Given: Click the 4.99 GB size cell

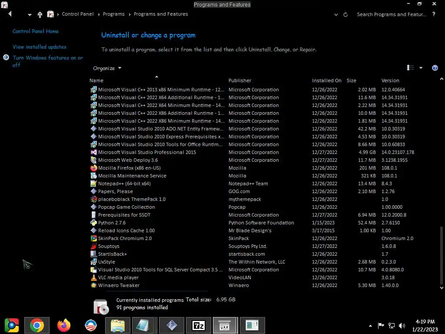Looking at the screenshot, I should 367,152.
